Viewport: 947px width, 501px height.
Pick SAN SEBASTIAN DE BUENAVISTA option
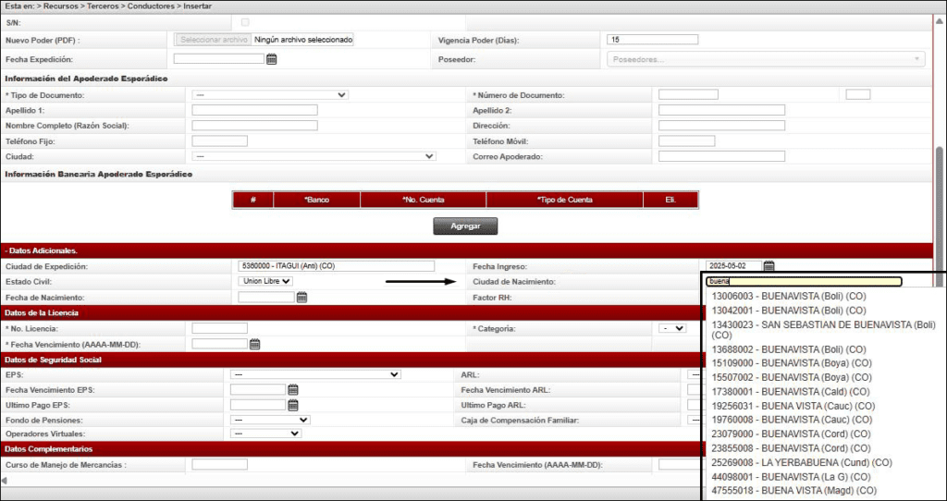click(x=823, y=324)
